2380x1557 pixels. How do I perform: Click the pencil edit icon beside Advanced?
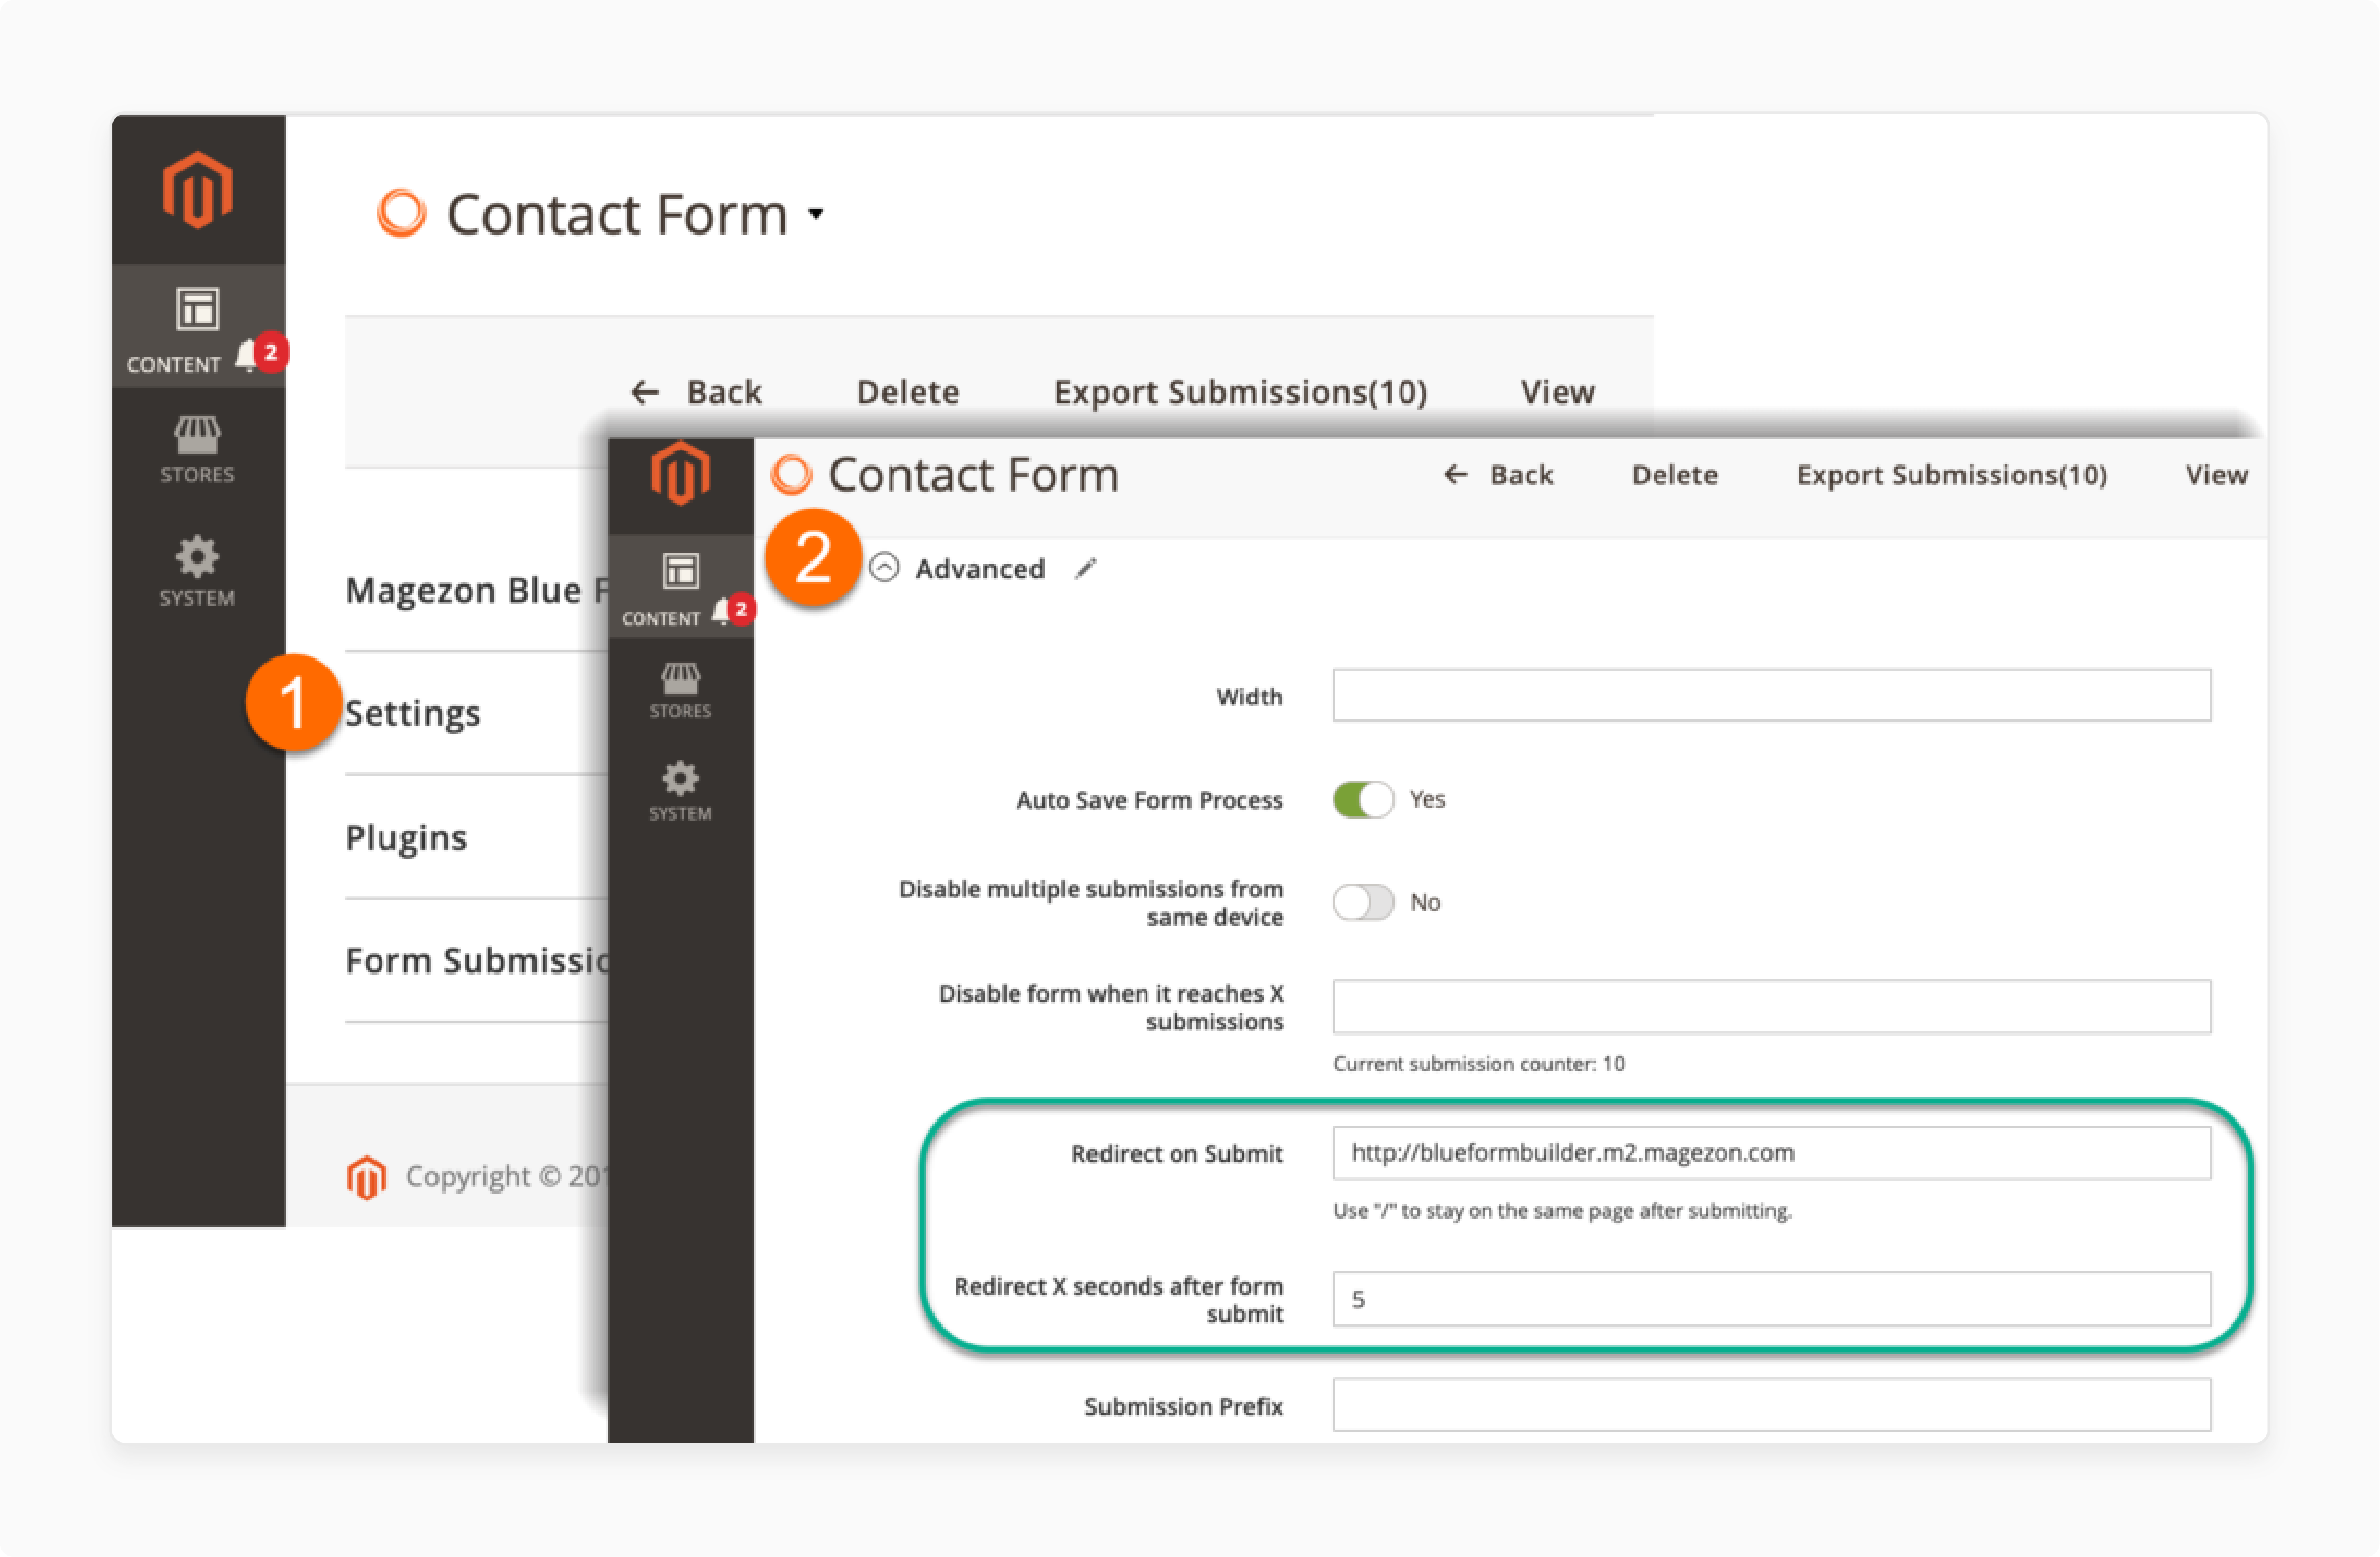point(1086,569)
